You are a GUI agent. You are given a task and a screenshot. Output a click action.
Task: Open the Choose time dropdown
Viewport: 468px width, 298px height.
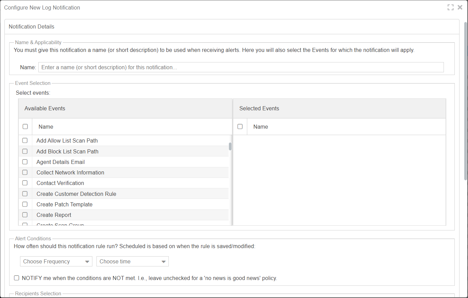(x=132, y=261)
